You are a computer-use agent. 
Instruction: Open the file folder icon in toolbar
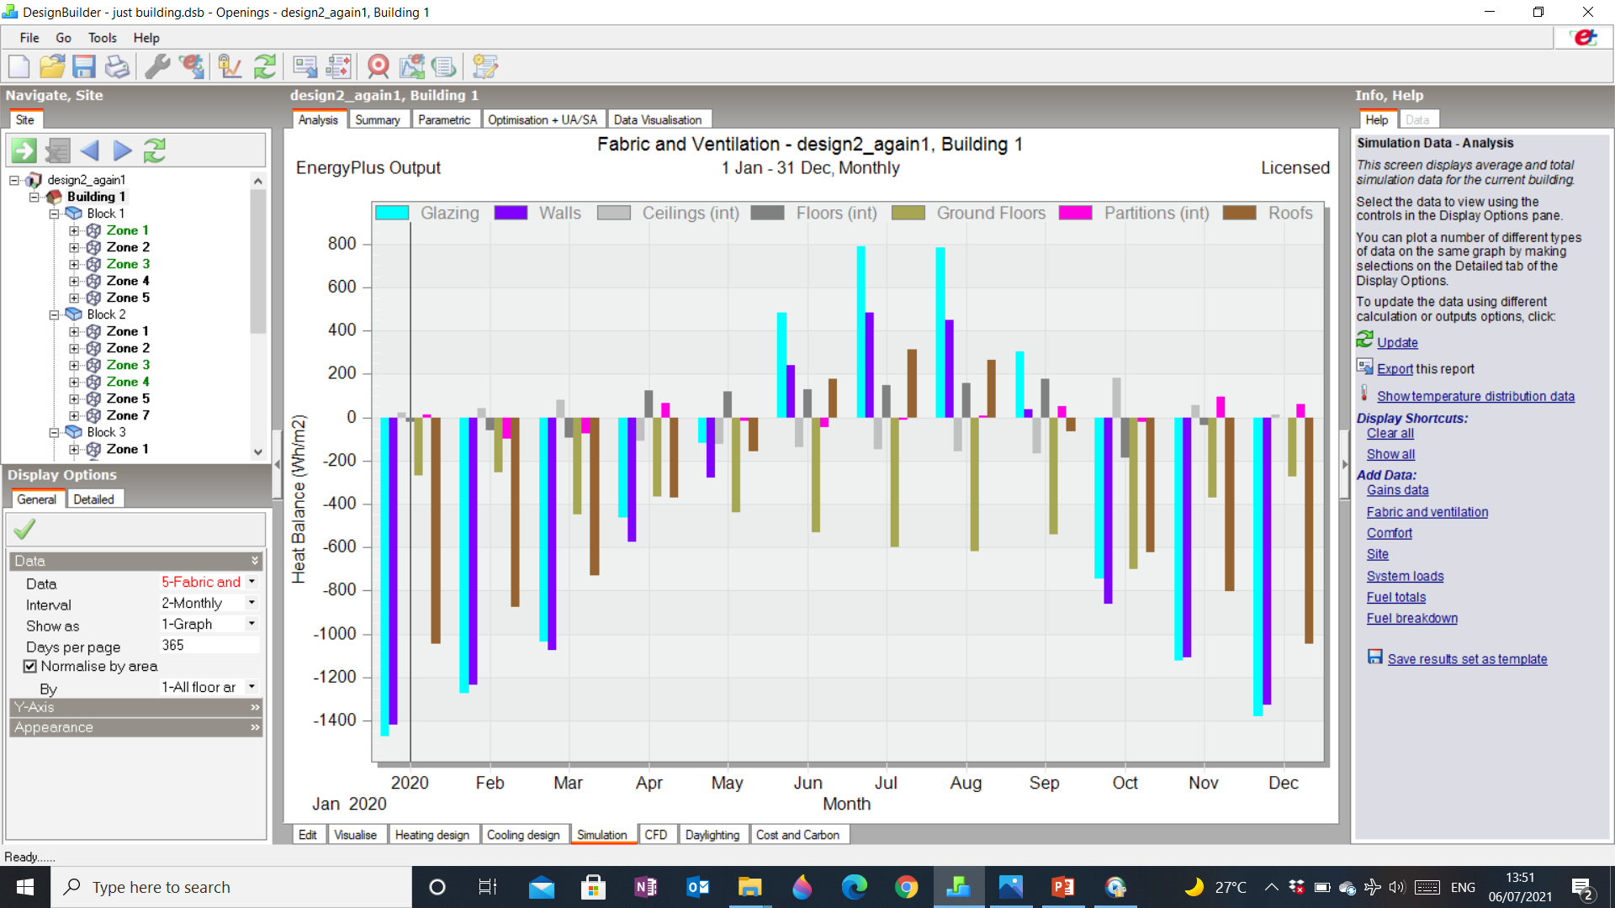(x=52, y=66)
